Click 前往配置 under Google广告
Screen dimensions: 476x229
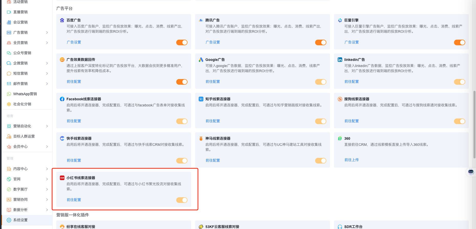[x=213, y=82]
